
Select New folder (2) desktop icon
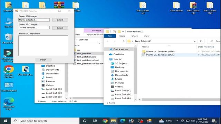click(x=143, y=8)
